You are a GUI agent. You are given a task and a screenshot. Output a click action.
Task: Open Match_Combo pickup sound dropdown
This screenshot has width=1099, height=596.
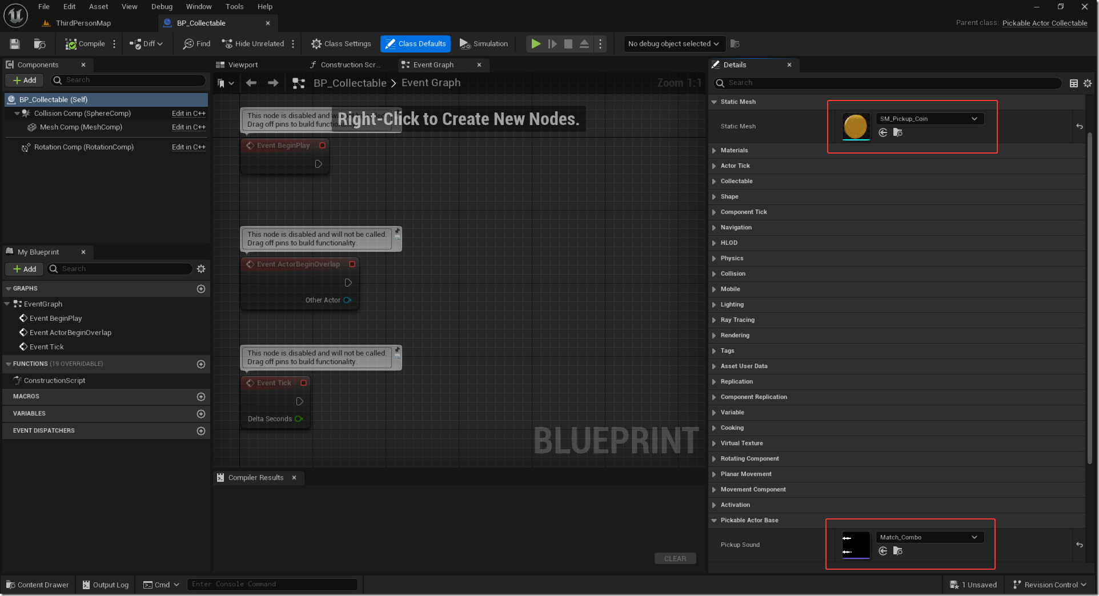click(930, 537)
